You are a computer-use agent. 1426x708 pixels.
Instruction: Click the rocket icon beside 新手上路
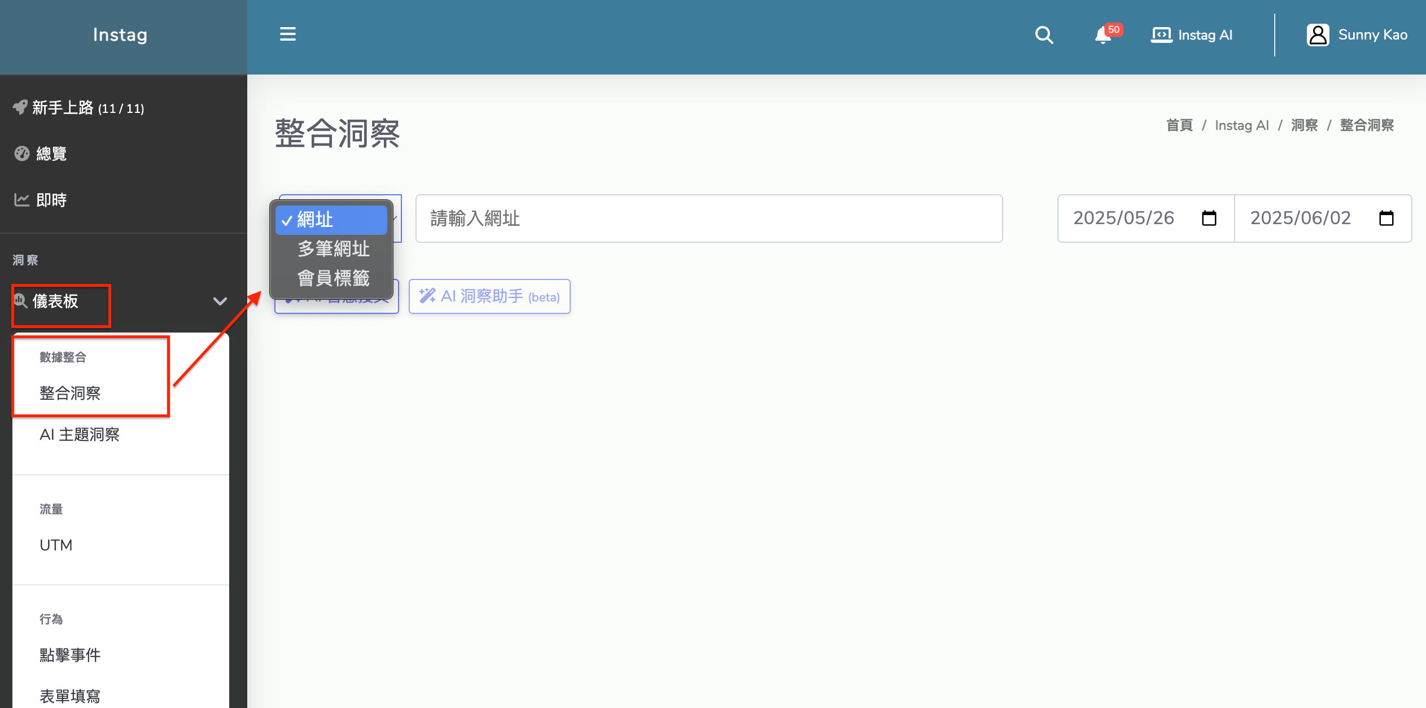[x=20, y=107]
